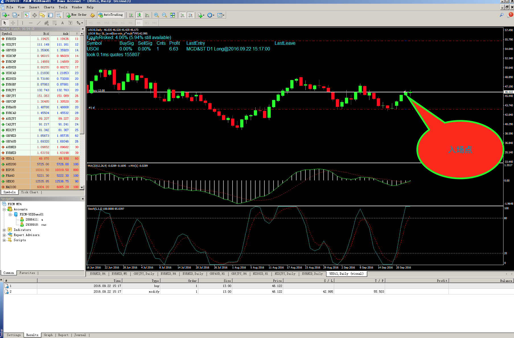Toggle the Market Watch window icon
Image resolution: width=514 pixels, height=338 pixels.
pyautogui.click(x=26, y=15)
